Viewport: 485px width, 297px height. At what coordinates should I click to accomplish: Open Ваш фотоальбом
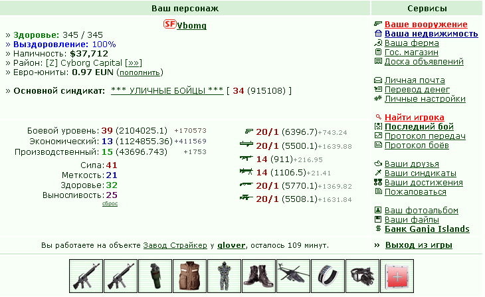click(x=421, y=210)
